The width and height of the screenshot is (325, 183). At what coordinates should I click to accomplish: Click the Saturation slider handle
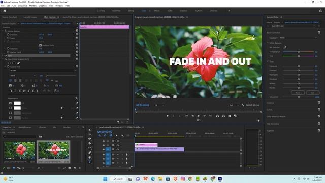[299, 97]
